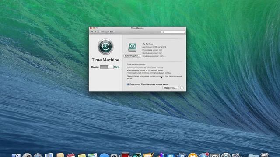This screenshot has height=157, width=280.
Task: Open the orange iBooks icon in the dock
Action: 192,155
